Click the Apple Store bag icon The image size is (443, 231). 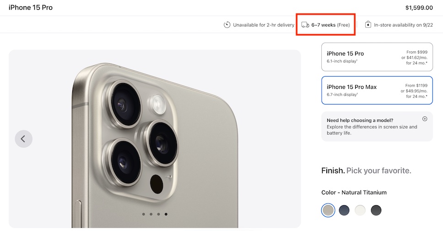pos(368,25)
